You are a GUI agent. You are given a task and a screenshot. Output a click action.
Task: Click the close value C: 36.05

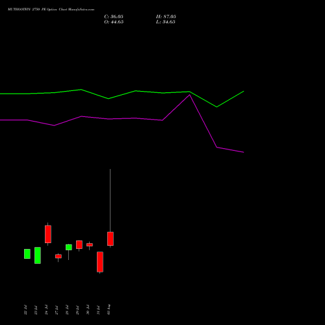coord(114,17)
